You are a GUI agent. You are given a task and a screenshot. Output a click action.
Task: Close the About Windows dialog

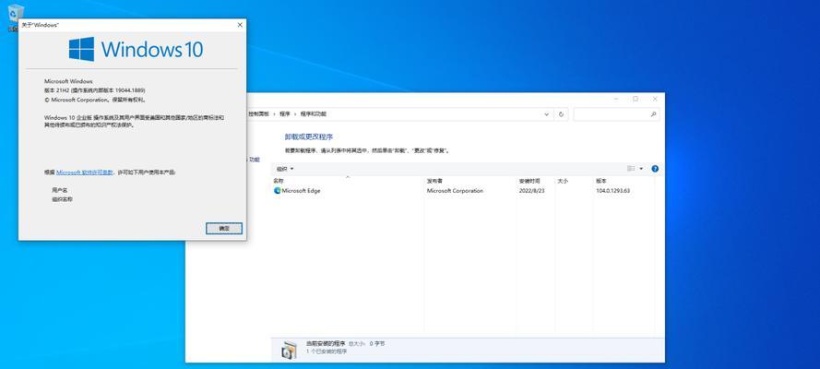coord(240,25)
